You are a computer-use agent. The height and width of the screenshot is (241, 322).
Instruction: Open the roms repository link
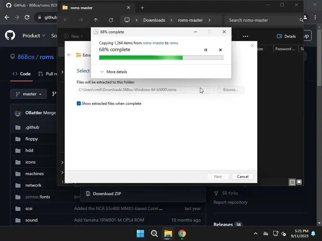[x=47, y=57]
